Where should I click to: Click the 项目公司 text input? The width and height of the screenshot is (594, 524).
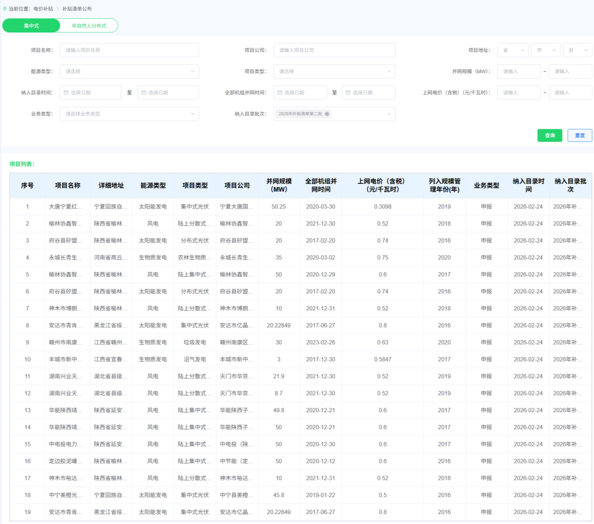[334, 50]
